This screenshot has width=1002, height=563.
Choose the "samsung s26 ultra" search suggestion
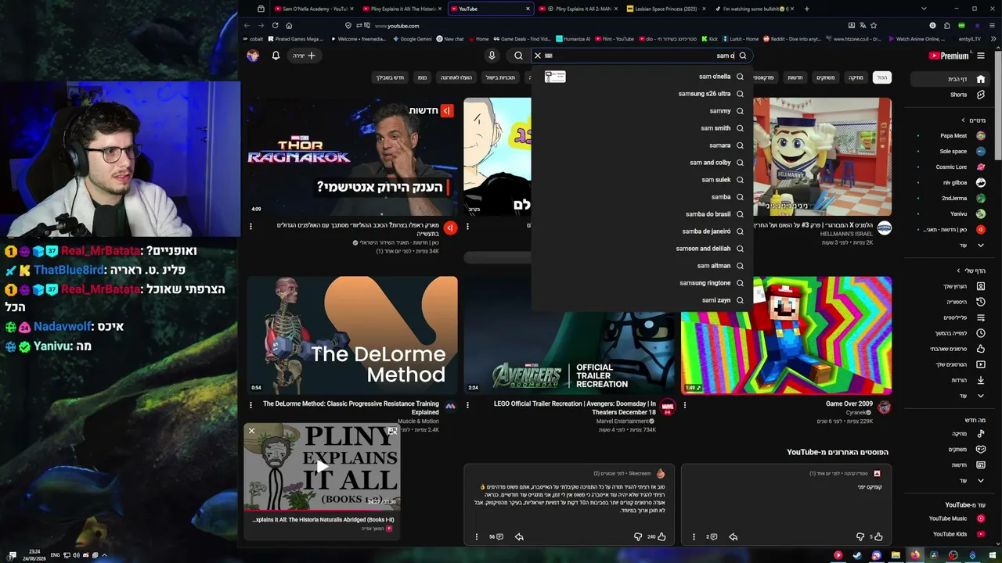[642, 94]
